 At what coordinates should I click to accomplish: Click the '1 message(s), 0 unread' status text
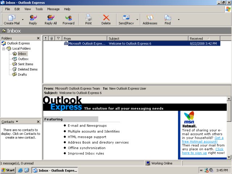click(x=17, y=163)
